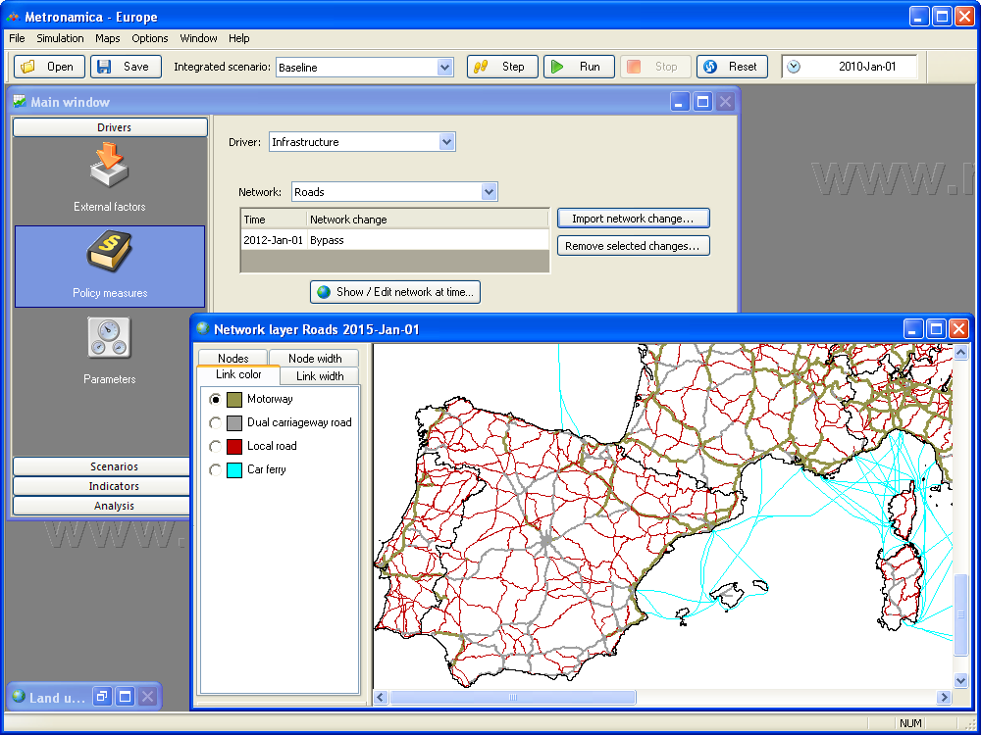Image resolution: width=981 pixels, height=735 pixels.
Task: Reset the simulation with Reset button
Action: (732, 67)
